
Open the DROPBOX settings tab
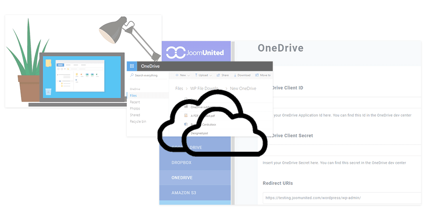tap(181, 163)
